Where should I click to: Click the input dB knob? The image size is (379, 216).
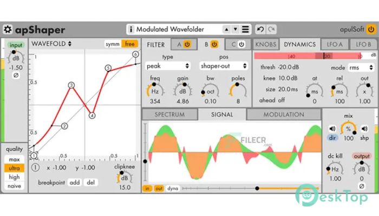pyautogui.click(x=16, y=58)
